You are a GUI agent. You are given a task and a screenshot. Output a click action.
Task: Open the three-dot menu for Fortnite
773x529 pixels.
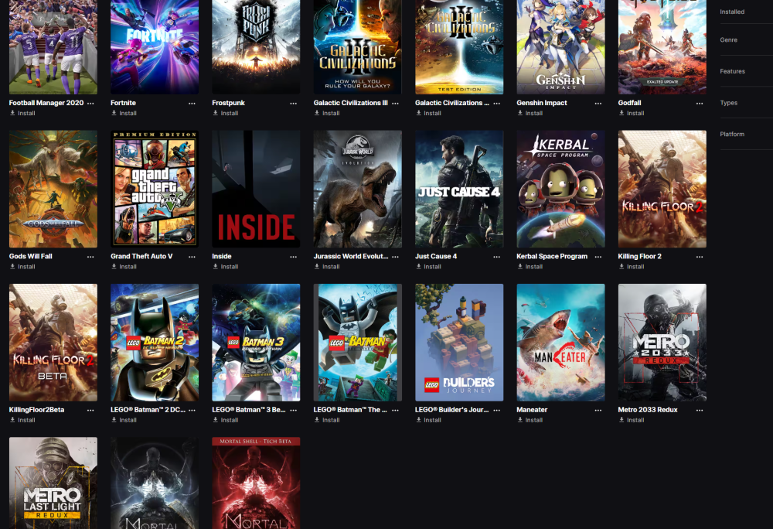click(192, 103)
